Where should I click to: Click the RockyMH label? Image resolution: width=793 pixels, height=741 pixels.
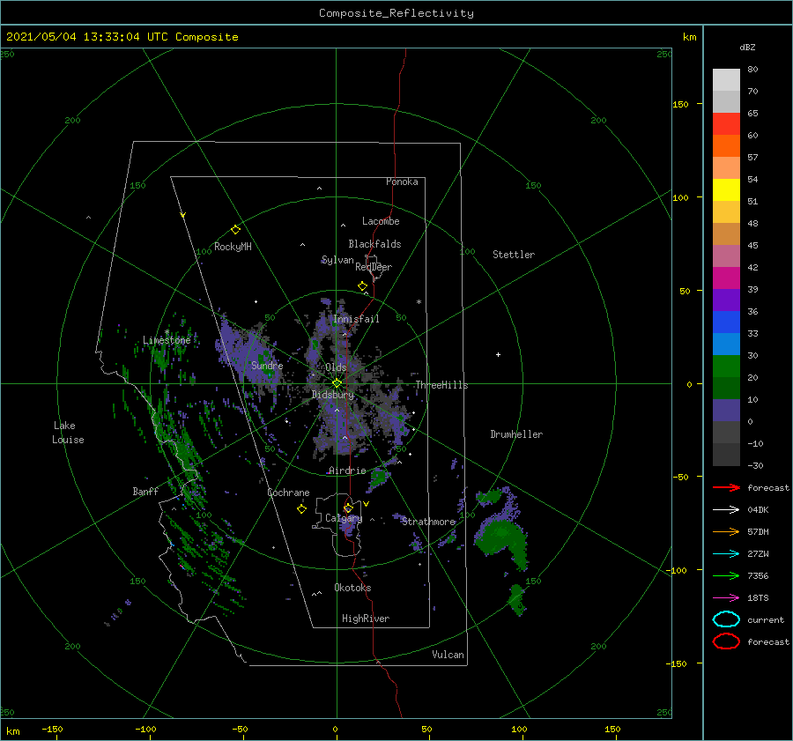pyautogui.click(x=233, y=247)
